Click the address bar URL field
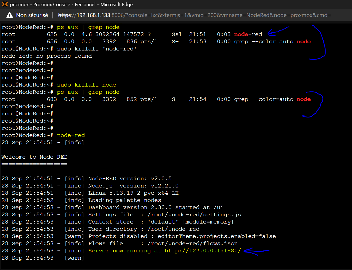 coord(195,15)
